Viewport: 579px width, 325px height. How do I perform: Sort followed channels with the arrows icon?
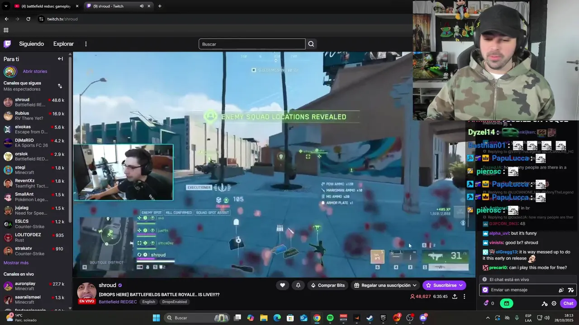coord(60,86)
